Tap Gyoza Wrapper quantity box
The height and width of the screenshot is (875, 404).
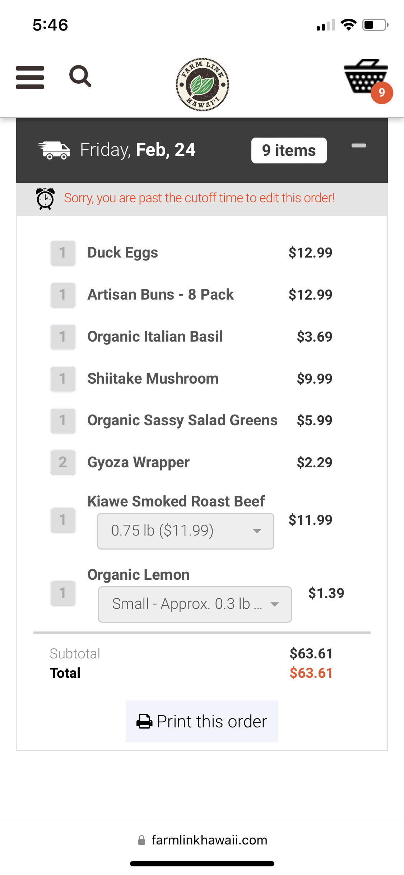(63, 463)
